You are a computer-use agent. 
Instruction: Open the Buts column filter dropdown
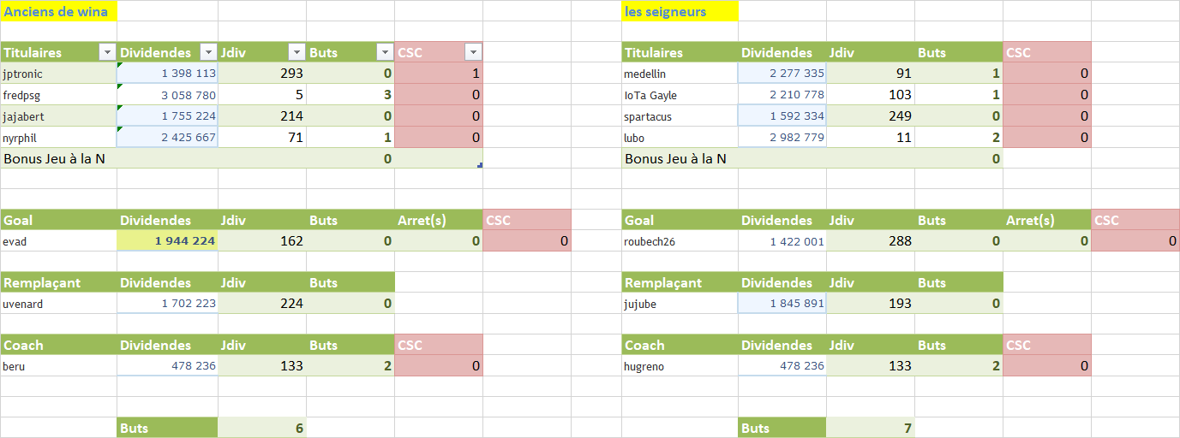click(385, 52)
